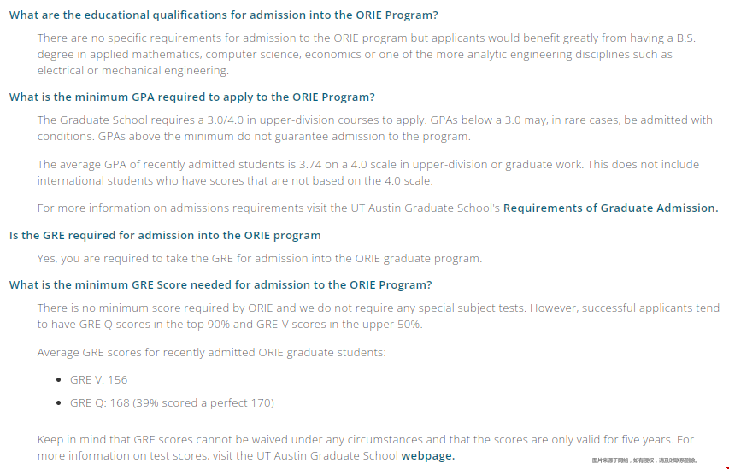Expand the 'Is the GRE required' heading
The height and width of the screenshot is (469, 729).
pyautogui.click(x=165, y=235)
